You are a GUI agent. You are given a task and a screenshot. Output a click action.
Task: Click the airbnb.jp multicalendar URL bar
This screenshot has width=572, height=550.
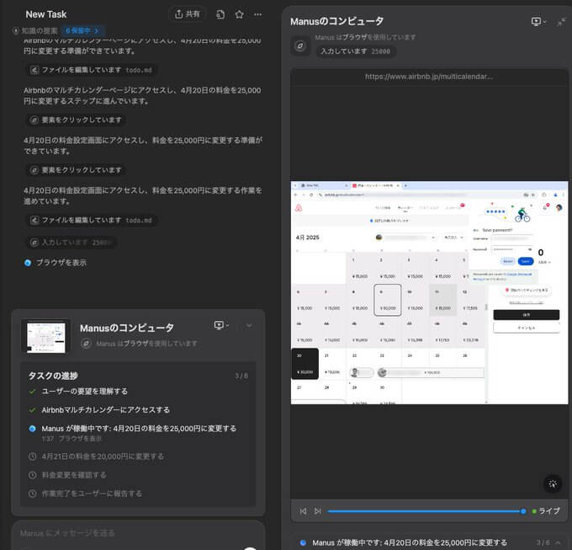click(x=429, y=77)
